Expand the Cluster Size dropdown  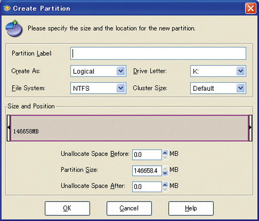pos(240,88)
